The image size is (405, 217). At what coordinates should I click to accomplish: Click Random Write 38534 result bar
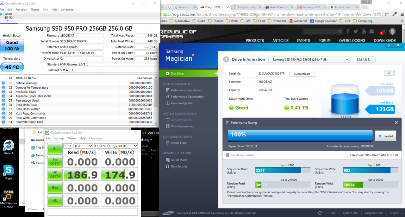pos(371,185)
